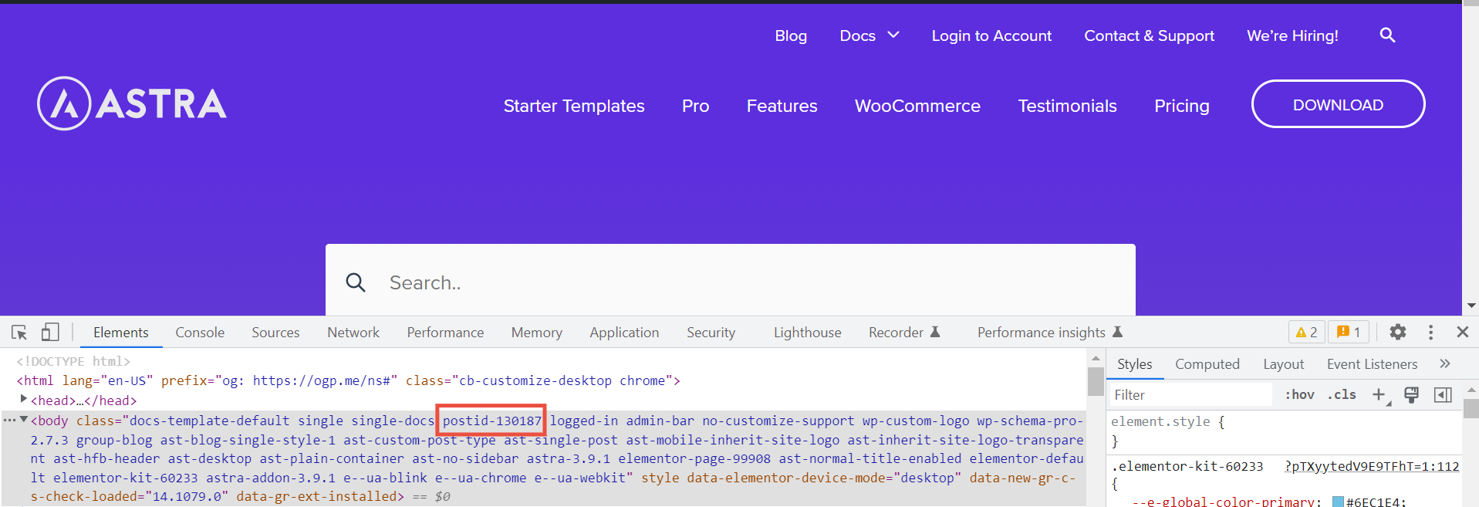Image resolution: width=1479 pixels, height=507 pixels.
Task: Select the Event Listeners sub-tab
Action: coord(1372,364)
